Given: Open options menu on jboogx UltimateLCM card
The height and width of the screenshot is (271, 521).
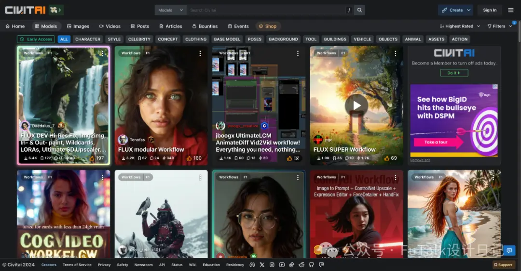Looking at the screenshot, I should point(298,53).
